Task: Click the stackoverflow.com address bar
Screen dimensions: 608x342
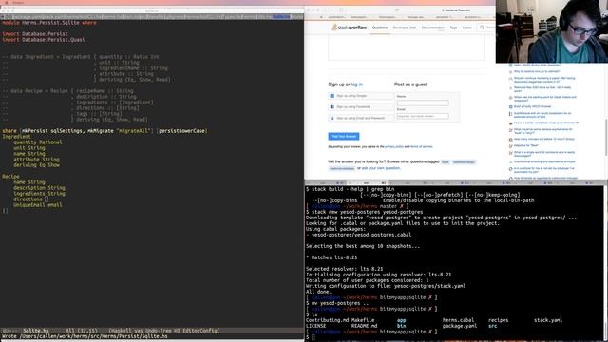Action: pyautogui.click(x=456, y=10)
